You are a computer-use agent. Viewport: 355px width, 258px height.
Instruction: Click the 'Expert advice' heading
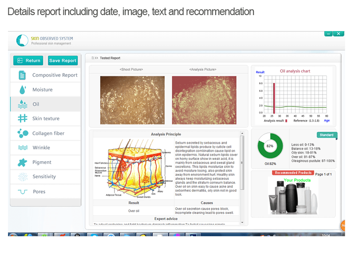pos(166,218)
